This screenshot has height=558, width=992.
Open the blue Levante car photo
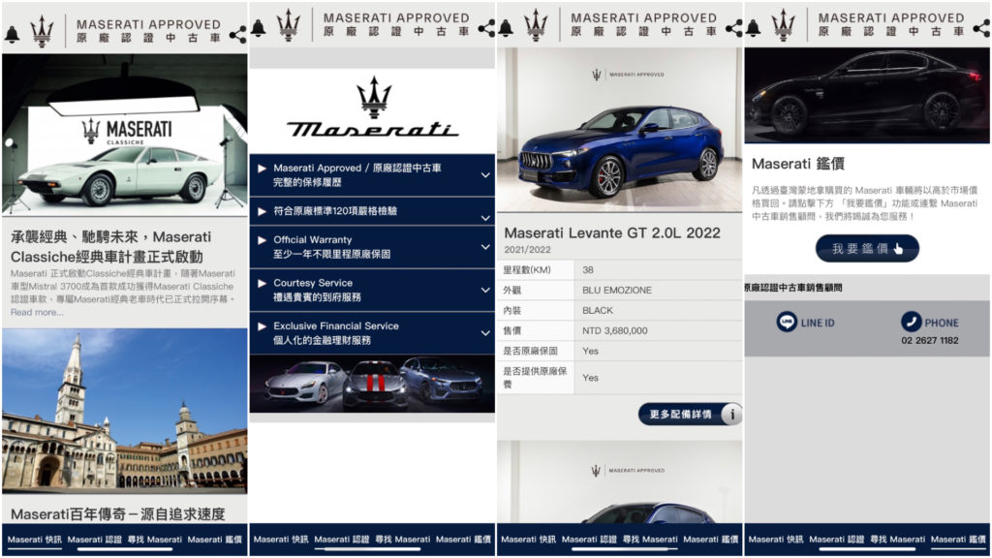coord(619,130)
